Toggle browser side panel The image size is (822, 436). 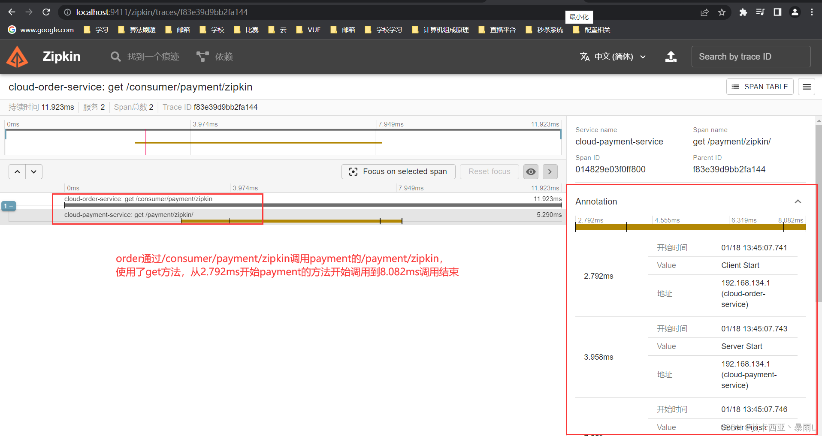click(777, 12)
